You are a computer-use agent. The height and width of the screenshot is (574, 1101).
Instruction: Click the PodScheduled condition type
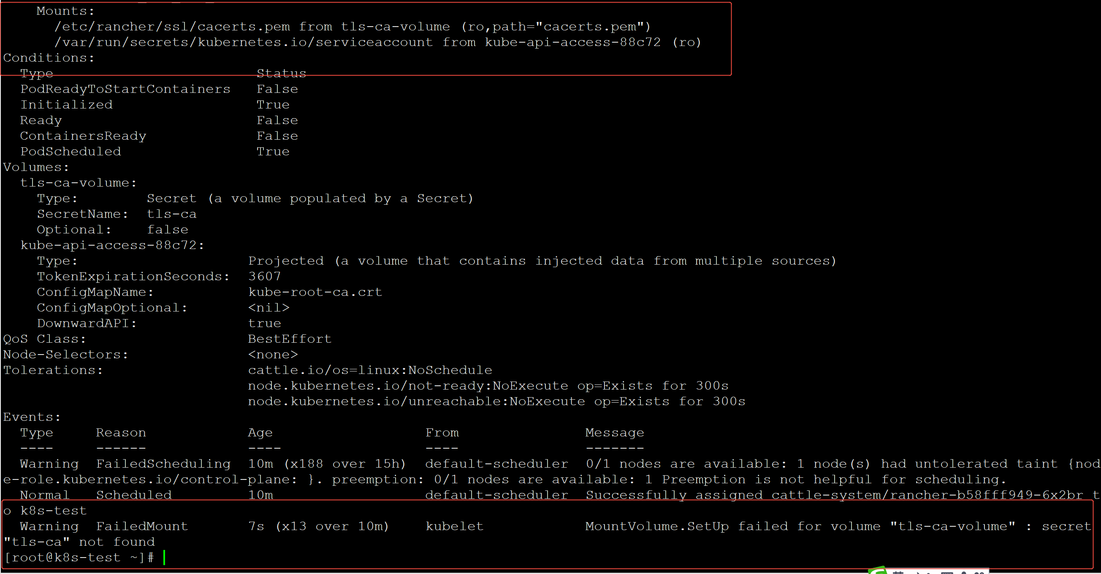pyautogui.click(x=71, y=152)
